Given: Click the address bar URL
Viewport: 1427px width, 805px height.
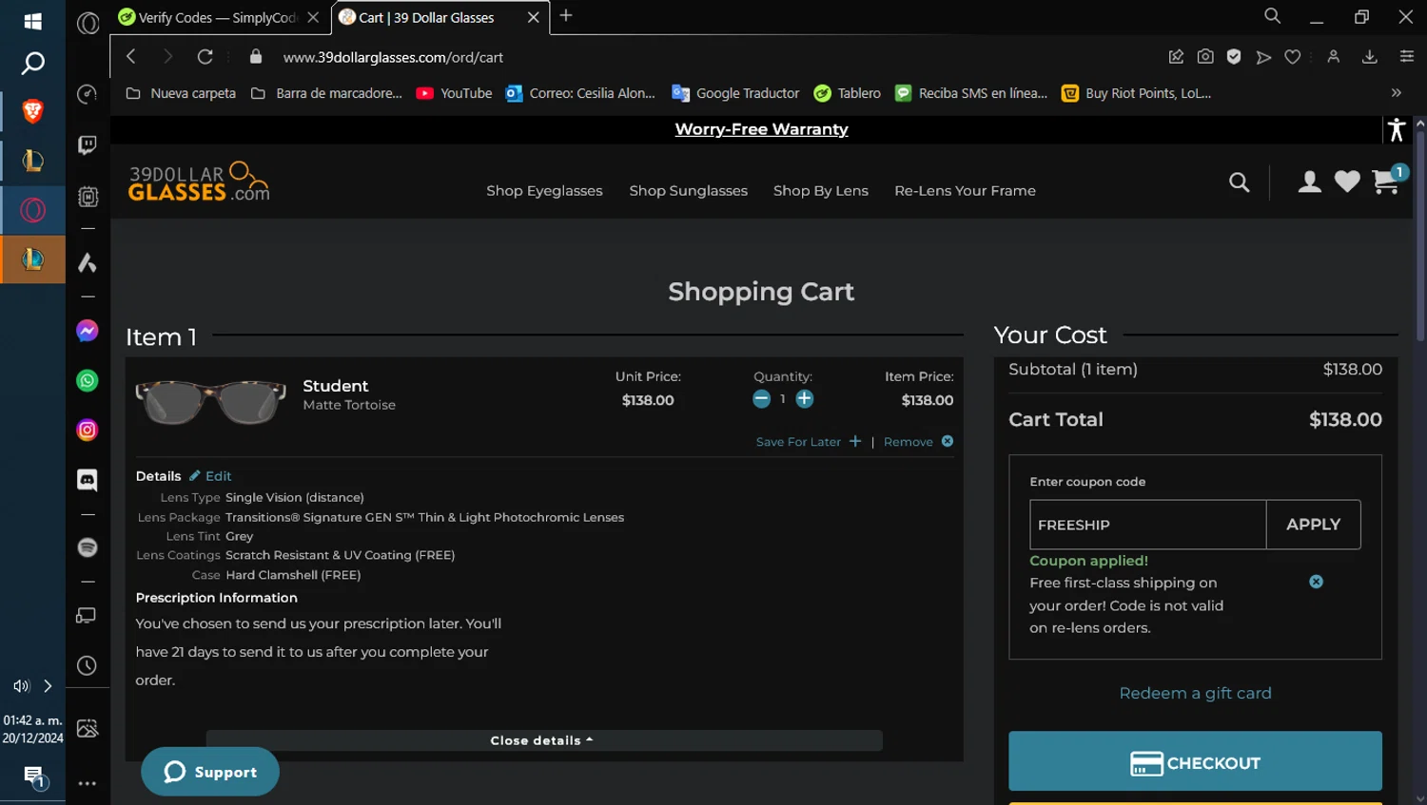Looking at the screenshot, I should coord(393,57).
